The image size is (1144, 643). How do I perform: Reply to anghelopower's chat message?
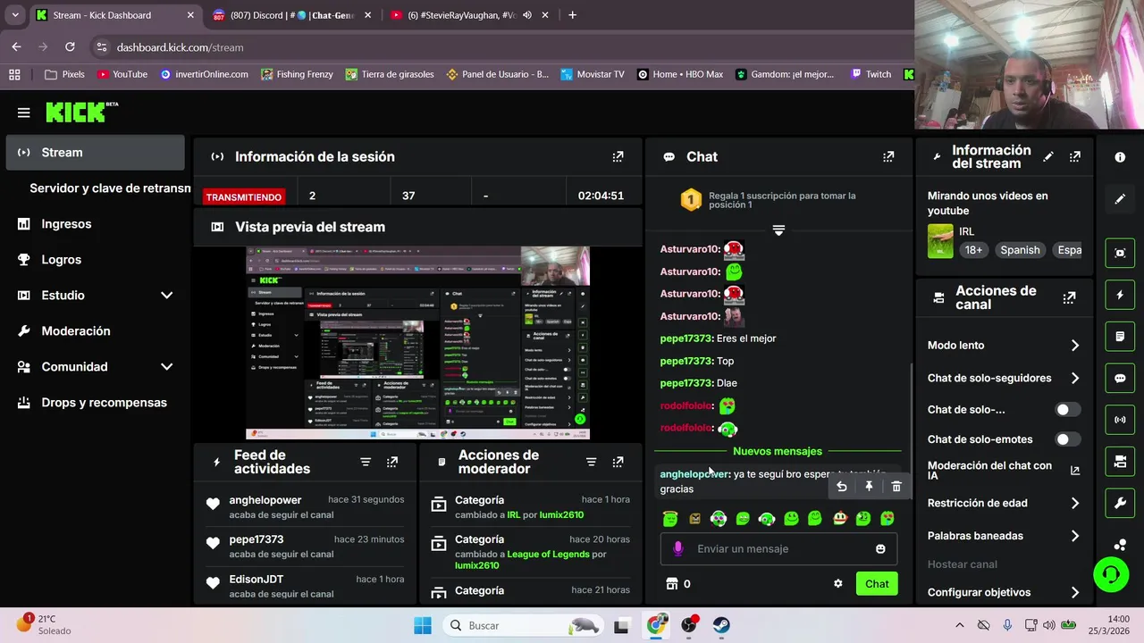pos(841,487)
